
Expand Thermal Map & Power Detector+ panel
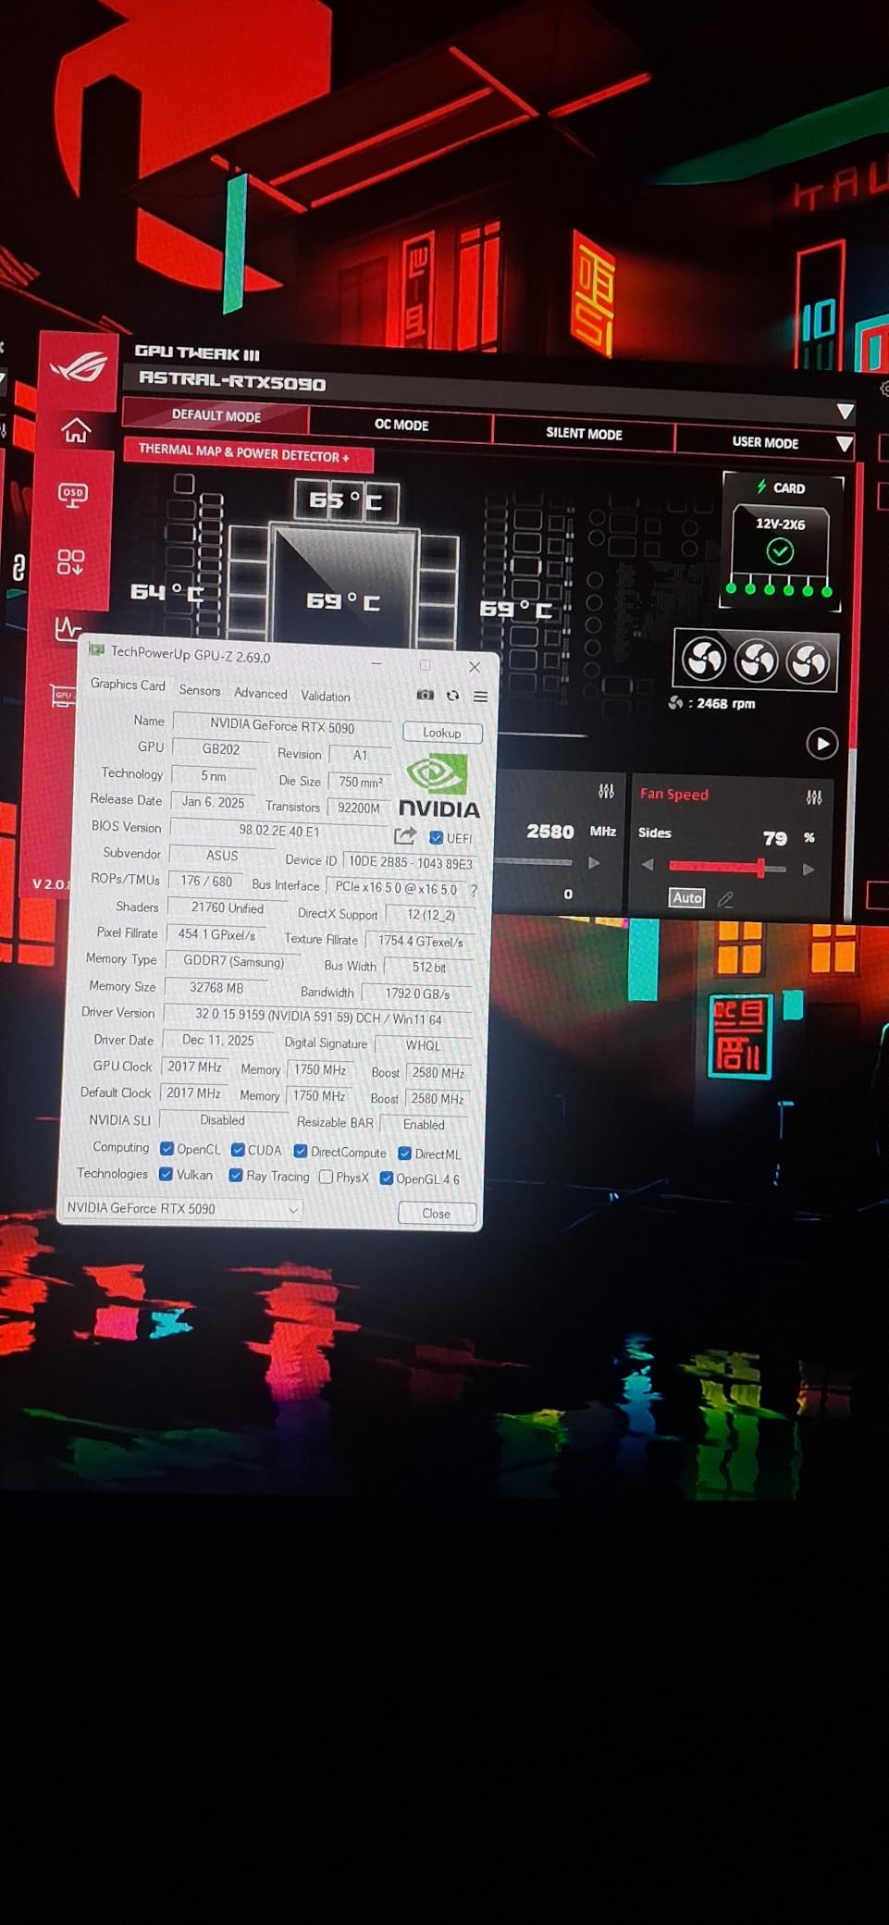point(248,454)
